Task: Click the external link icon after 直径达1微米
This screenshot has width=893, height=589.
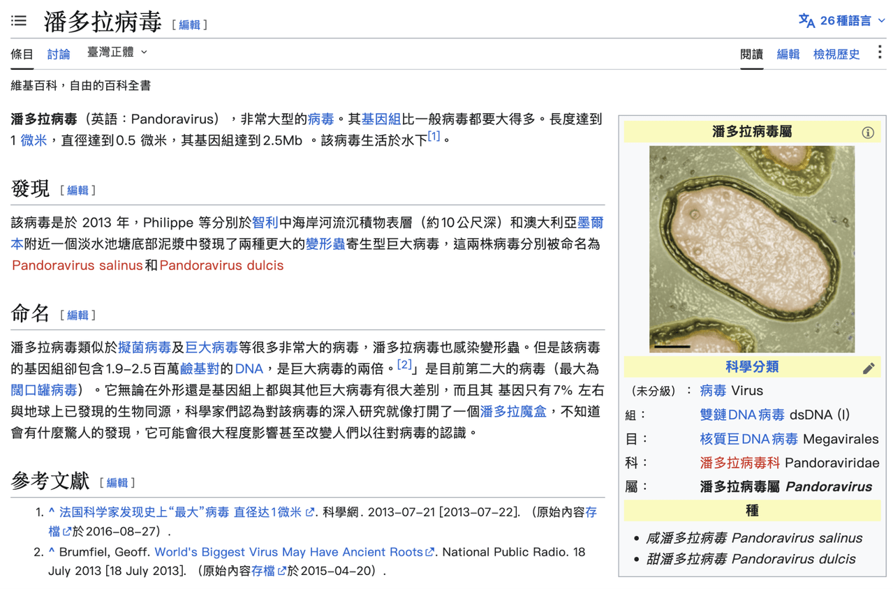Action: point(309,513)
